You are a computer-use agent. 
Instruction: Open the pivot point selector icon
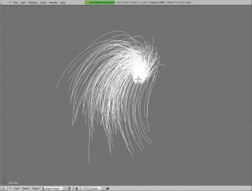pos(78,188)
